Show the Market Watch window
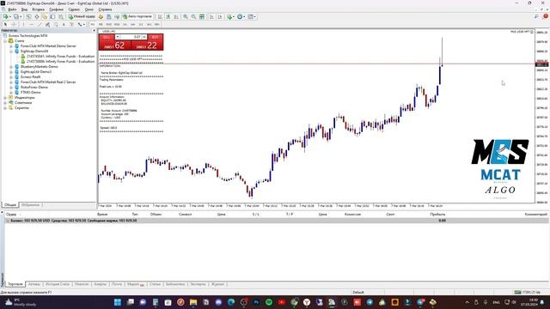 click(28, 16)
